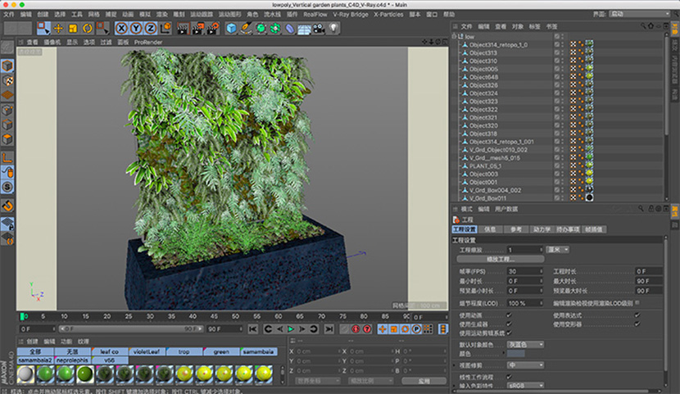The width and height of the screenshot is (680, 394).
Task: Switch to Points mode
Action: (x=7, y=110)
